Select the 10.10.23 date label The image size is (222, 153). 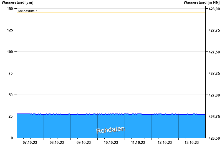tap(111, 143)
